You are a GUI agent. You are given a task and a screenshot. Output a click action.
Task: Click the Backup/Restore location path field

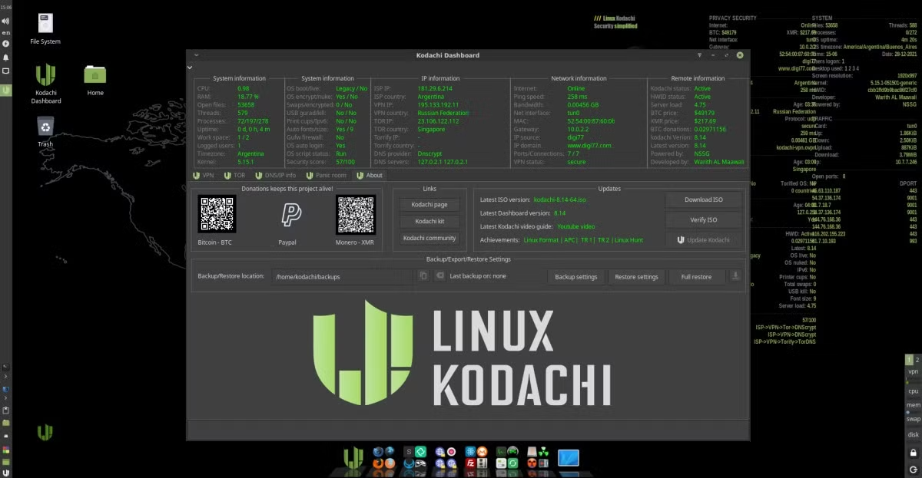click(344, 276)
